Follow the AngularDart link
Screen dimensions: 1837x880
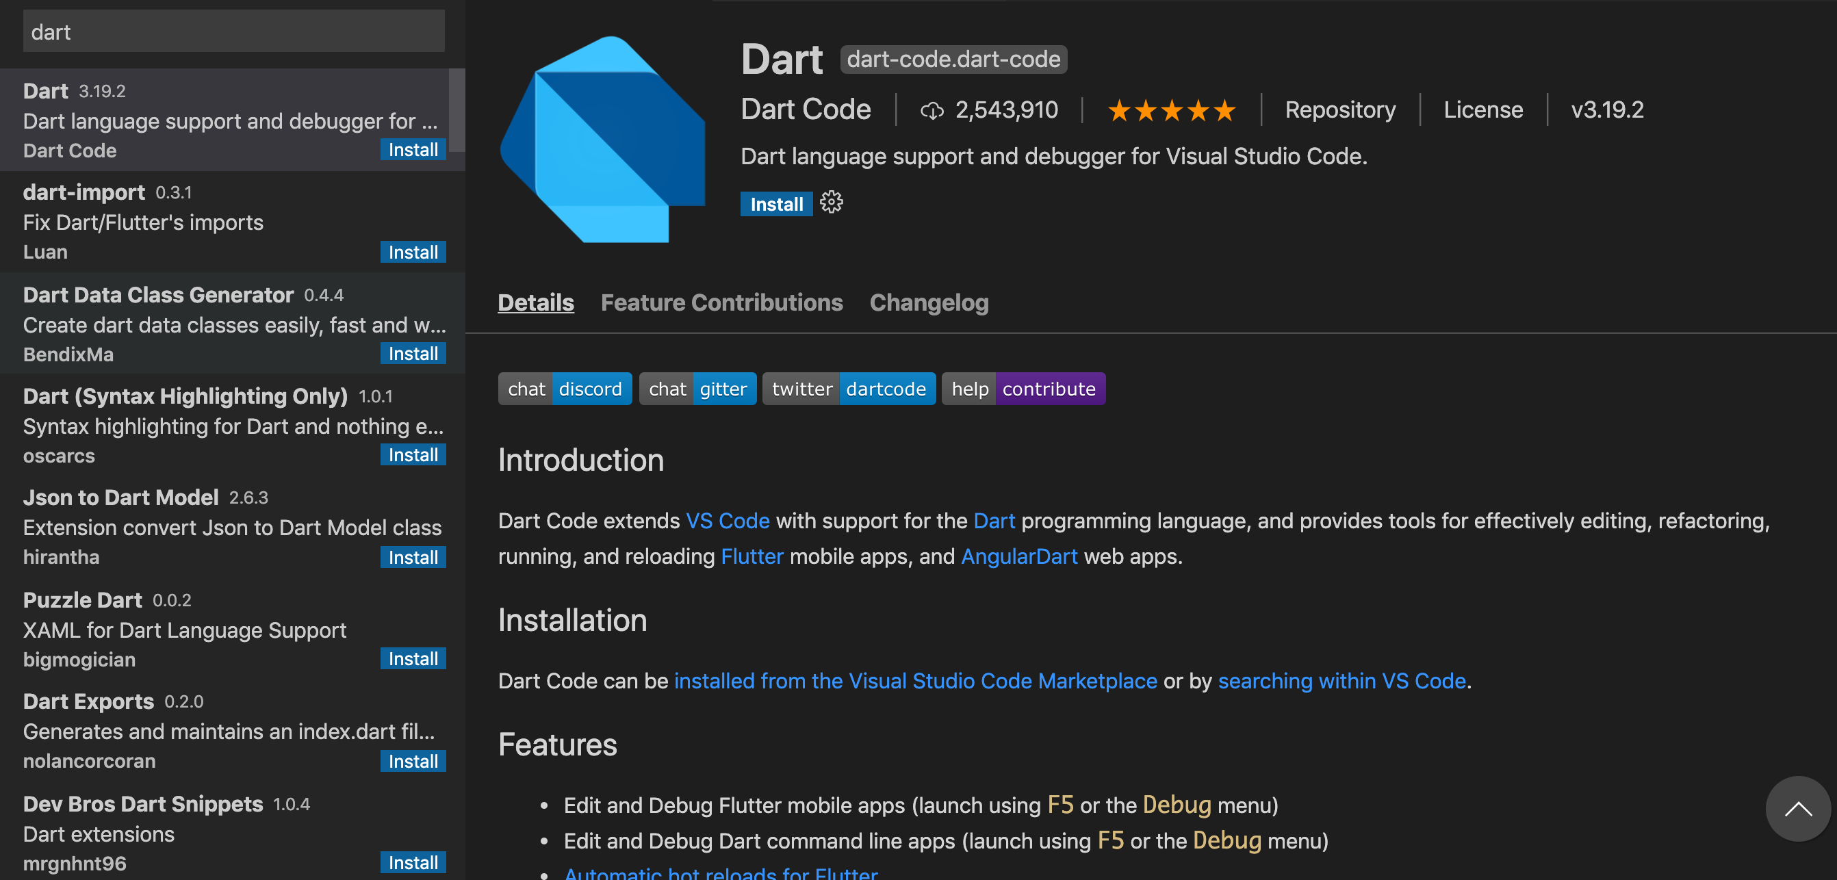point(1019,556)
